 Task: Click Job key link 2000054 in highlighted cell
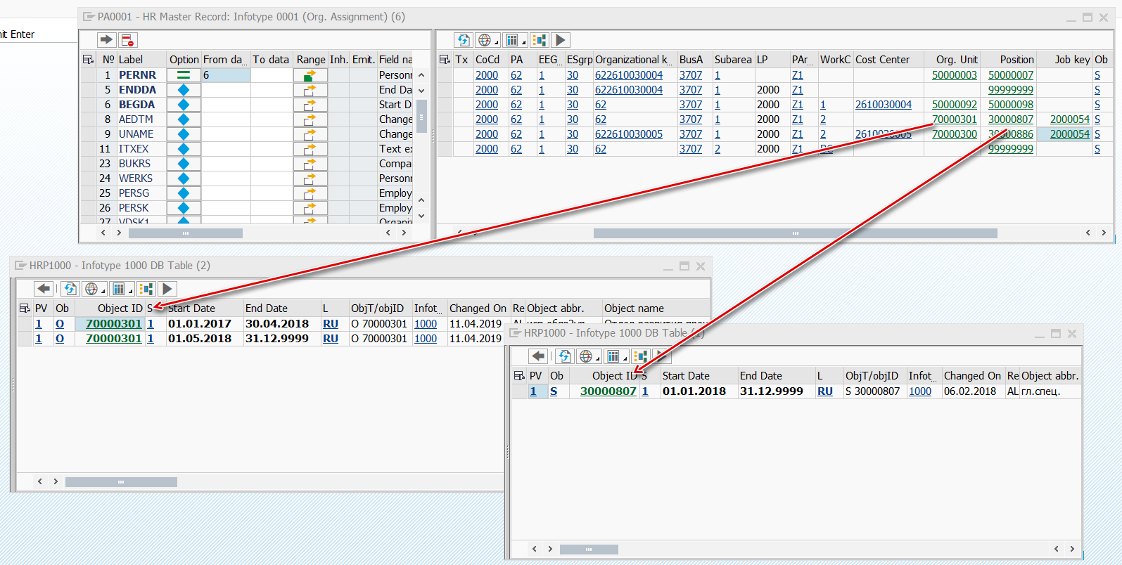(1070, 134)
